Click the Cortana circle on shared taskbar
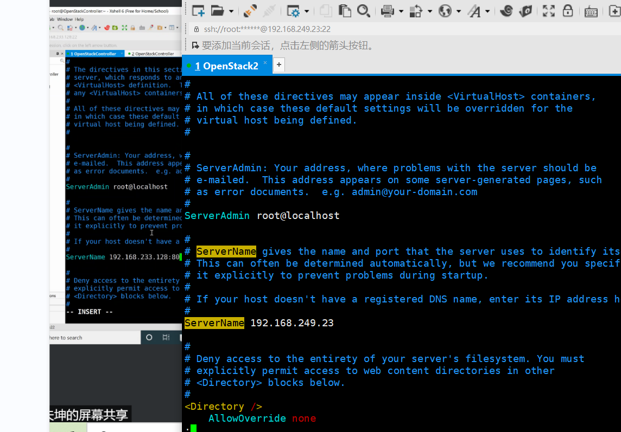This screenshot has width=621, height=432. click(149, 338)
